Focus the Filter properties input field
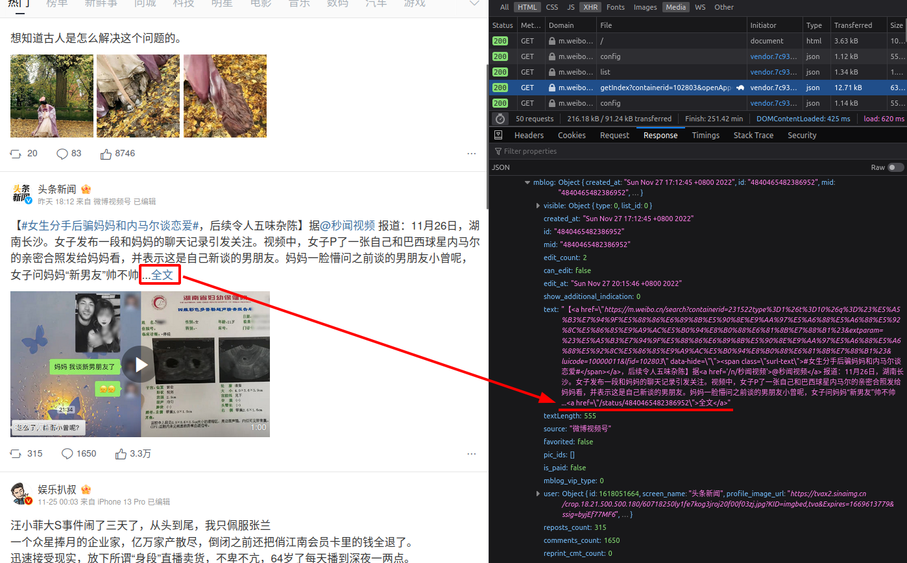The image size is (907, 563). coord(698,151)
